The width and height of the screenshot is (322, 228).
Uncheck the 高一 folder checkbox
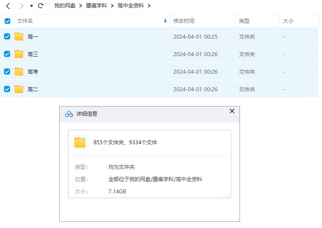point(7,37)
